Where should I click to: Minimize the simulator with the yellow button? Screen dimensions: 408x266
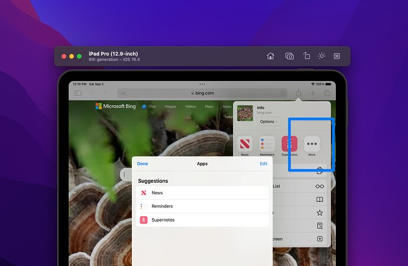pos(72,56)
